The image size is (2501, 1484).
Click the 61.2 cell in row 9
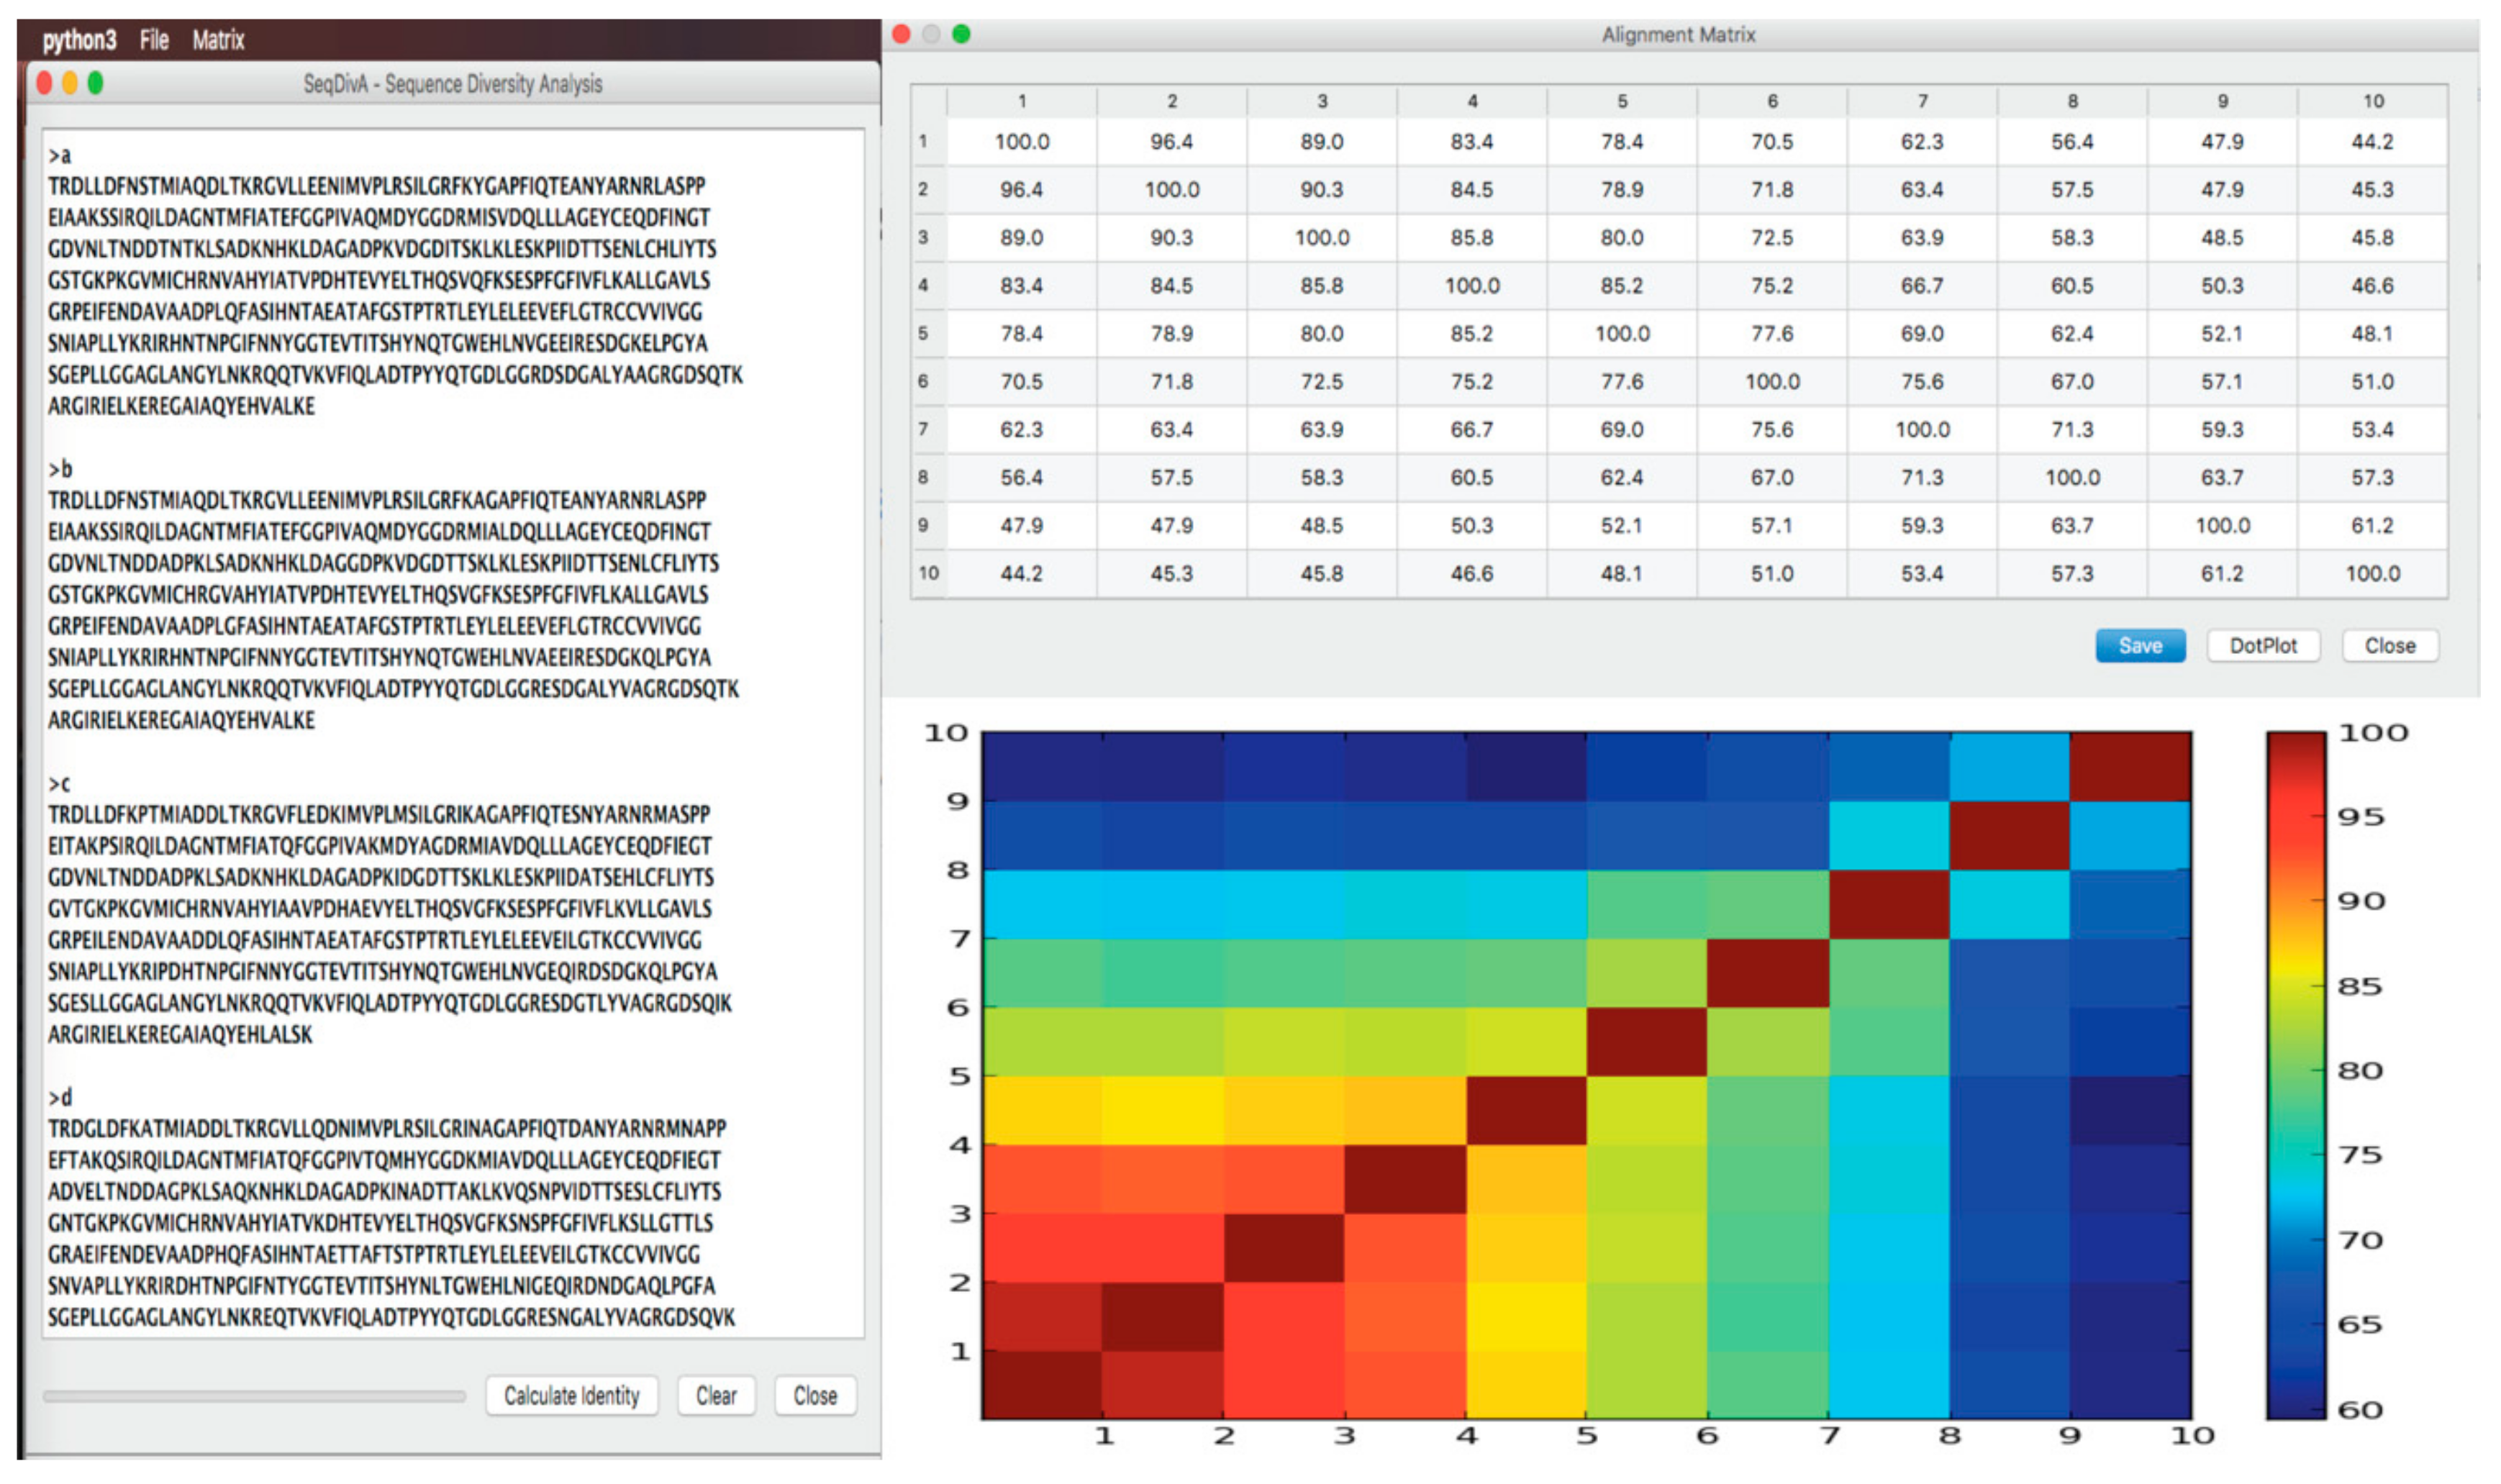[2372, 525]
